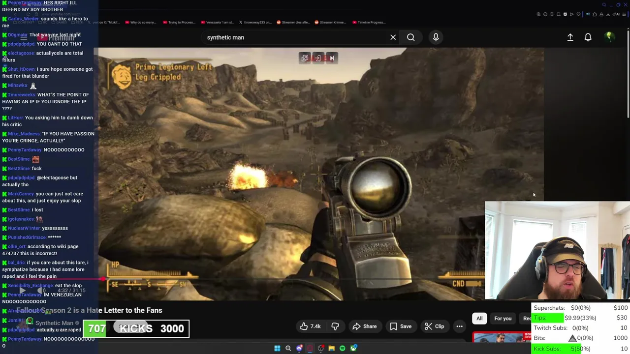This screenshot has height=354, width=630.
Task: Click the 'Twitch Subs:' goal row
Action: click(x=581, y=328)
